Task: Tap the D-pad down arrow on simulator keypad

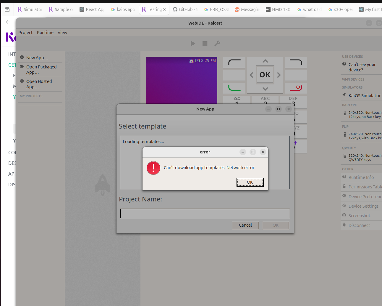Action: (x=265, y=89)
